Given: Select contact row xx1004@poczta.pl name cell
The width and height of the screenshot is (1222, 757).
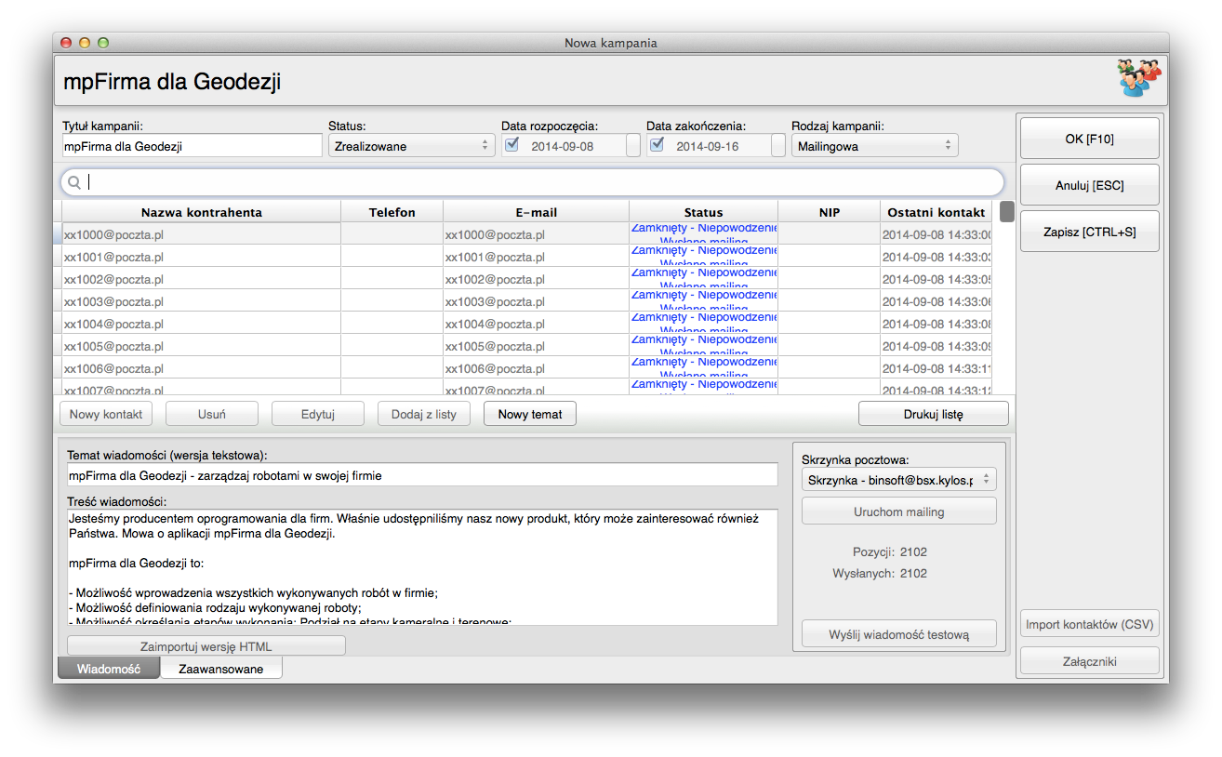Looking at the screenshot, I should (x=202, y=324).
